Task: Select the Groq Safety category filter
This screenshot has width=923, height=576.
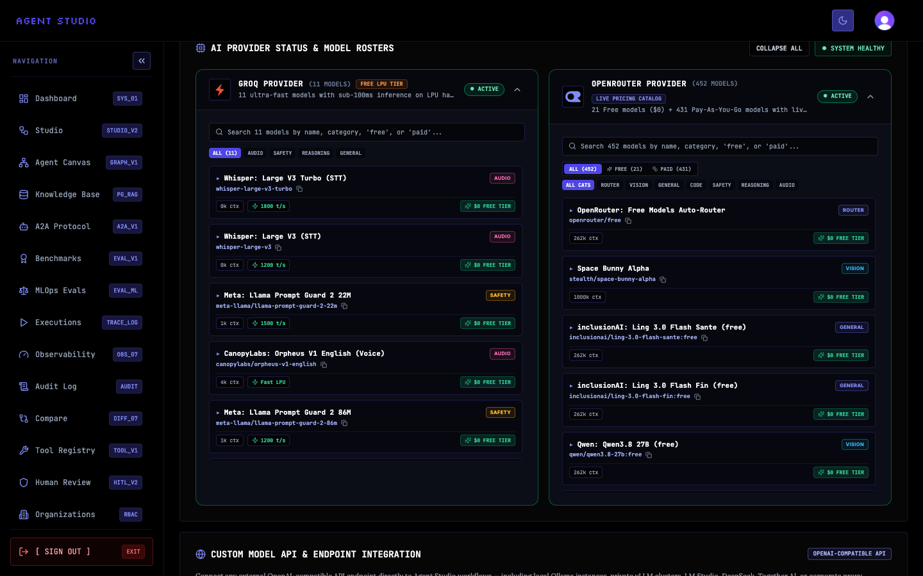Action: tap(283, 153)
